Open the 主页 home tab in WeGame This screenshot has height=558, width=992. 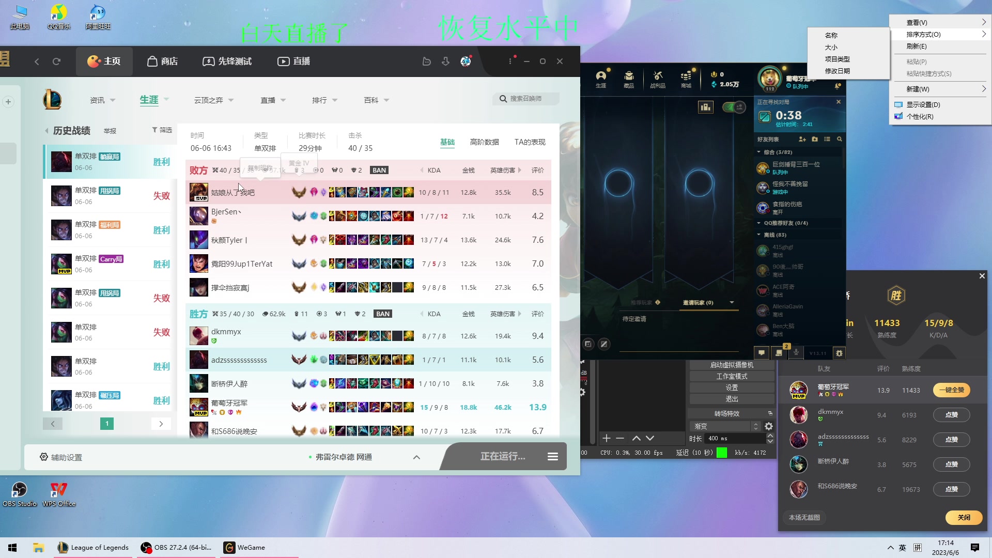tap(104, 61)
